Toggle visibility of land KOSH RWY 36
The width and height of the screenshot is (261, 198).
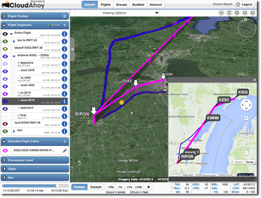[5, 124]
